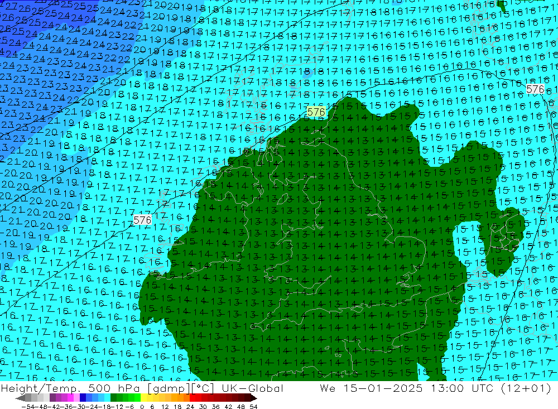Click the '(12+01)' forecast run text
This screenshot has width=558, height=409.
pyautogui.click(x=526, y=388)
